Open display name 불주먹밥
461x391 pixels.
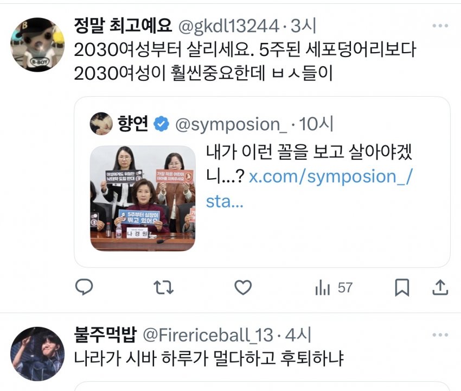105,335
